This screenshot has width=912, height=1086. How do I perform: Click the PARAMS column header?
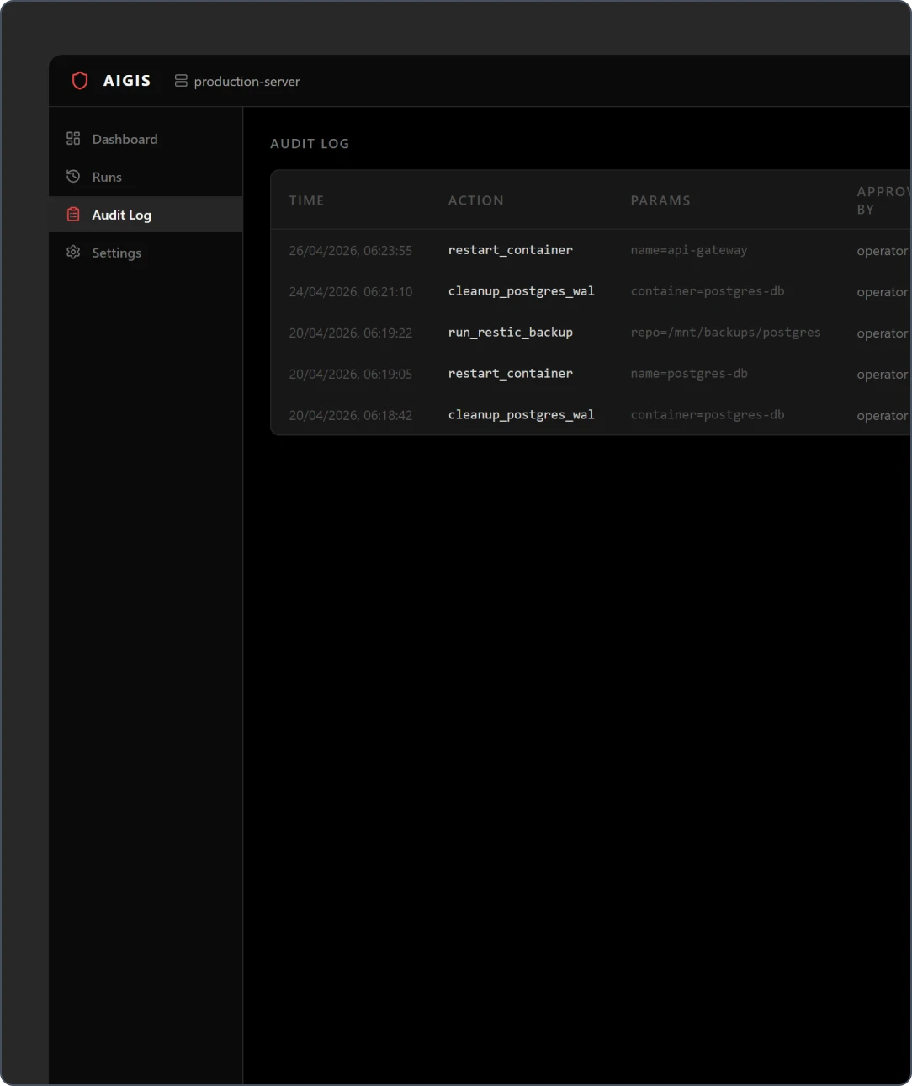(x=660, y=200)
